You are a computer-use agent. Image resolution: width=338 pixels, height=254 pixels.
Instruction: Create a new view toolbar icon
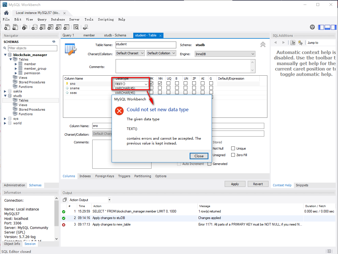click(x=50, y=27)
